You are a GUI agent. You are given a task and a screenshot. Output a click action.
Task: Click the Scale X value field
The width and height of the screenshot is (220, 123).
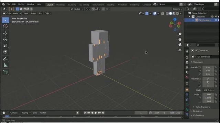[208, 95]
